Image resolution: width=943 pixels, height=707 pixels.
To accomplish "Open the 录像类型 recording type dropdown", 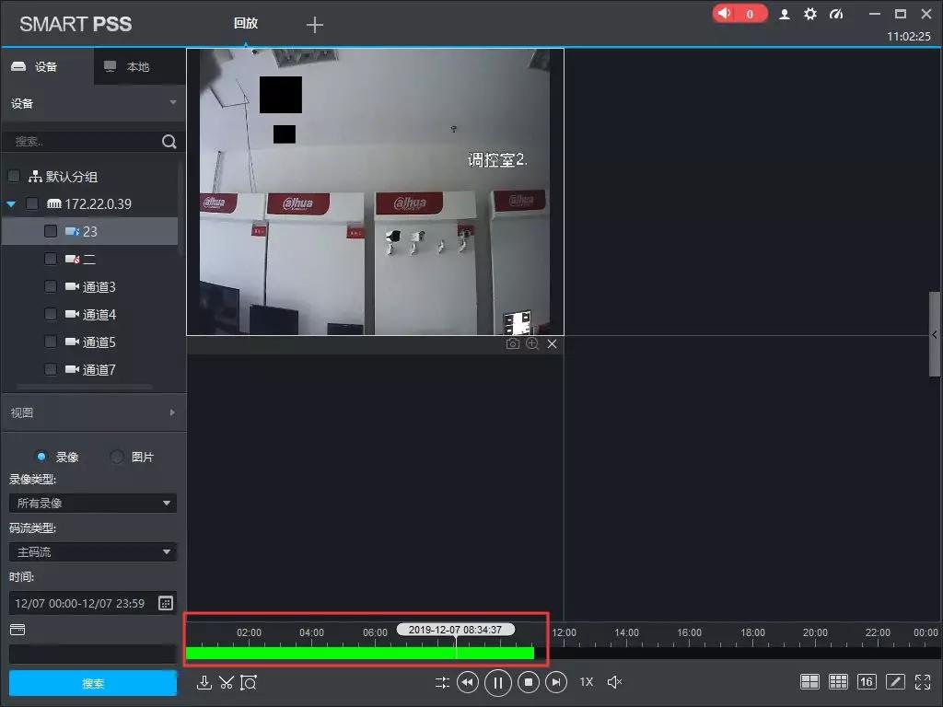I will 92,503.
